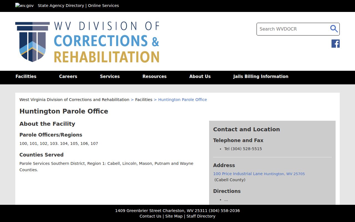Click the wv.gov logo image
Viewport: 355px width, 222px height.
24,6
